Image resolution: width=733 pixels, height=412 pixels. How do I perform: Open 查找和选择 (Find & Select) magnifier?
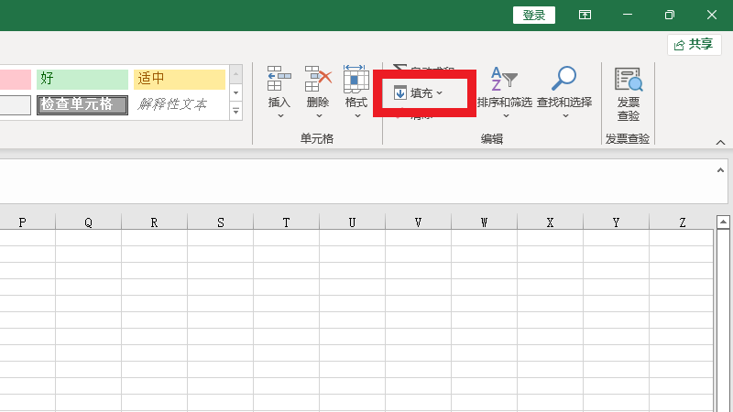[x=564, y=80]
